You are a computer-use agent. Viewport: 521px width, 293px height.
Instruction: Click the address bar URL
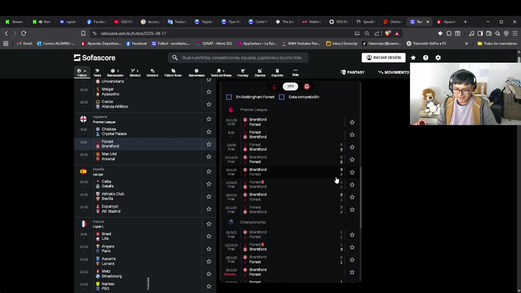[134, 33]
